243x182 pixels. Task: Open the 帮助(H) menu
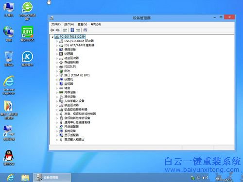(x=96, y=24)
